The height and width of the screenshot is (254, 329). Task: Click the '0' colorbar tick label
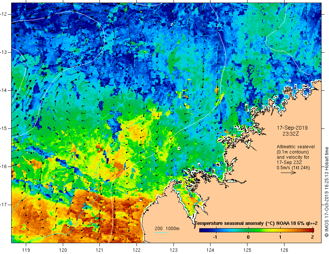point(248,237)
